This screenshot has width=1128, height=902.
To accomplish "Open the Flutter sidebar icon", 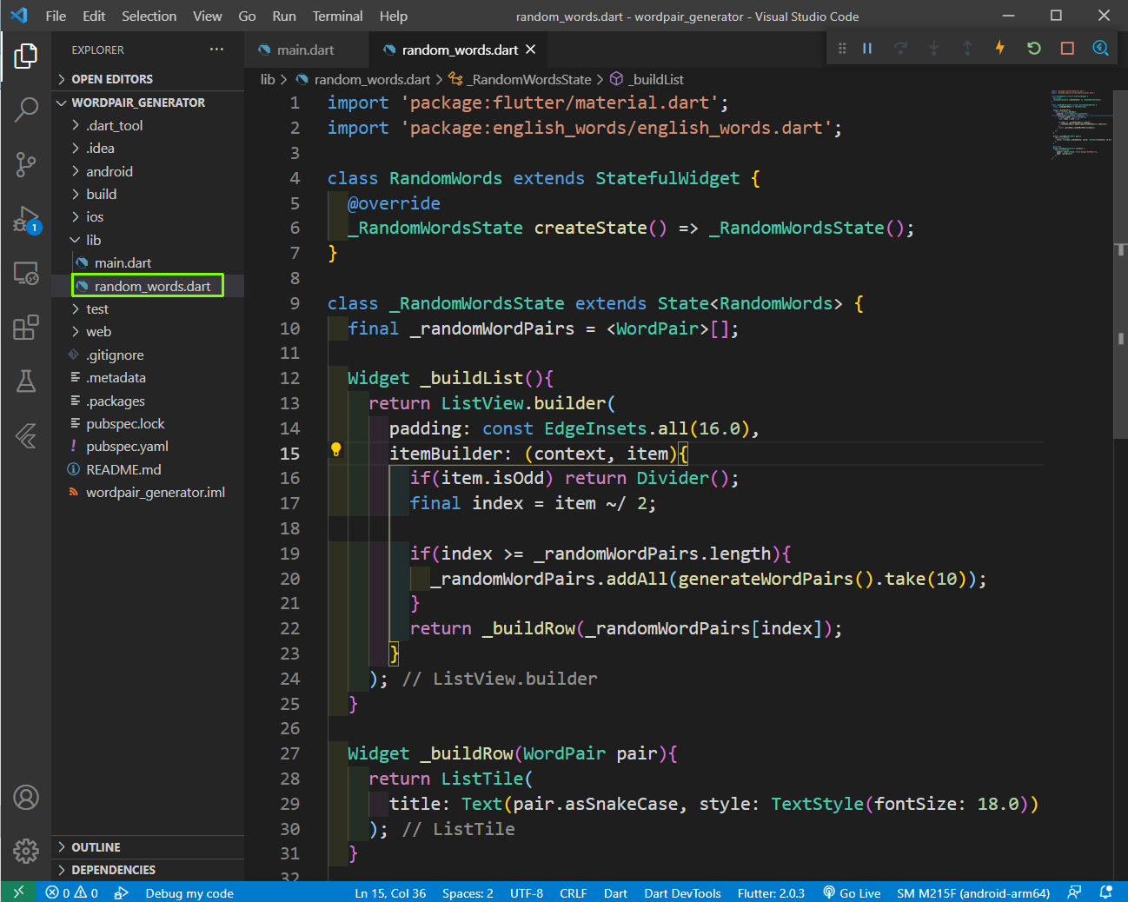I will (26, 435).
